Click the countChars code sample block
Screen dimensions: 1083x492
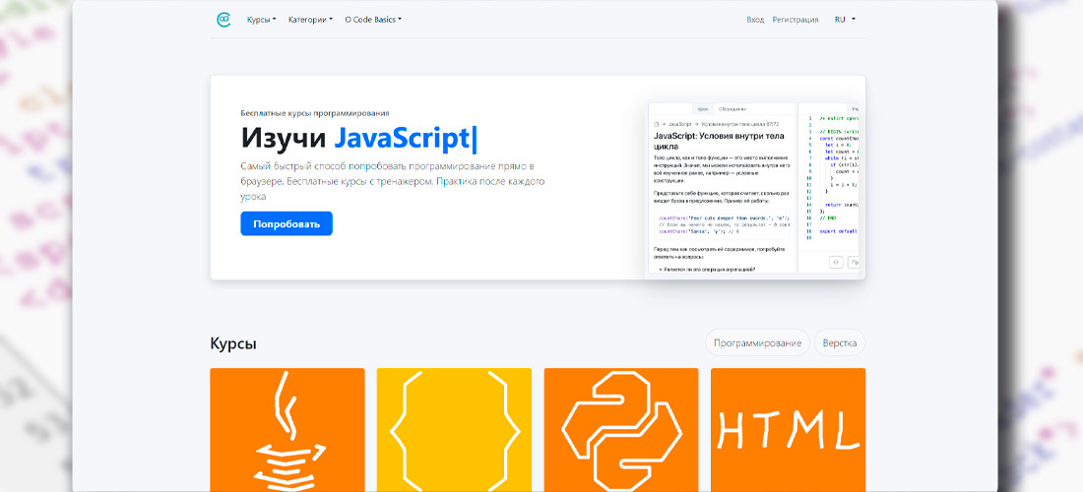click(x=722, y=224)
